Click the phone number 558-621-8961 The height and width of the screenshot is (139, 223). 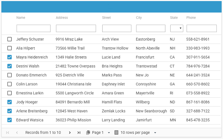click(198, 39)
